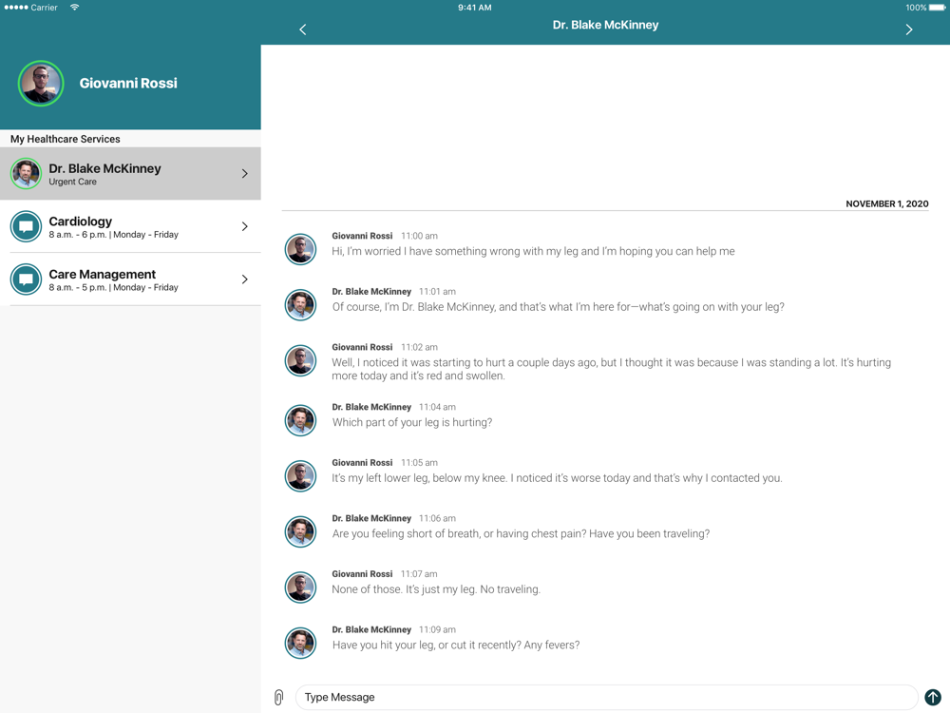The width and height of the screenshot is (950, 713).
Task: Tap the forward arrow in chat header
Action: click(x=908, y=29)
